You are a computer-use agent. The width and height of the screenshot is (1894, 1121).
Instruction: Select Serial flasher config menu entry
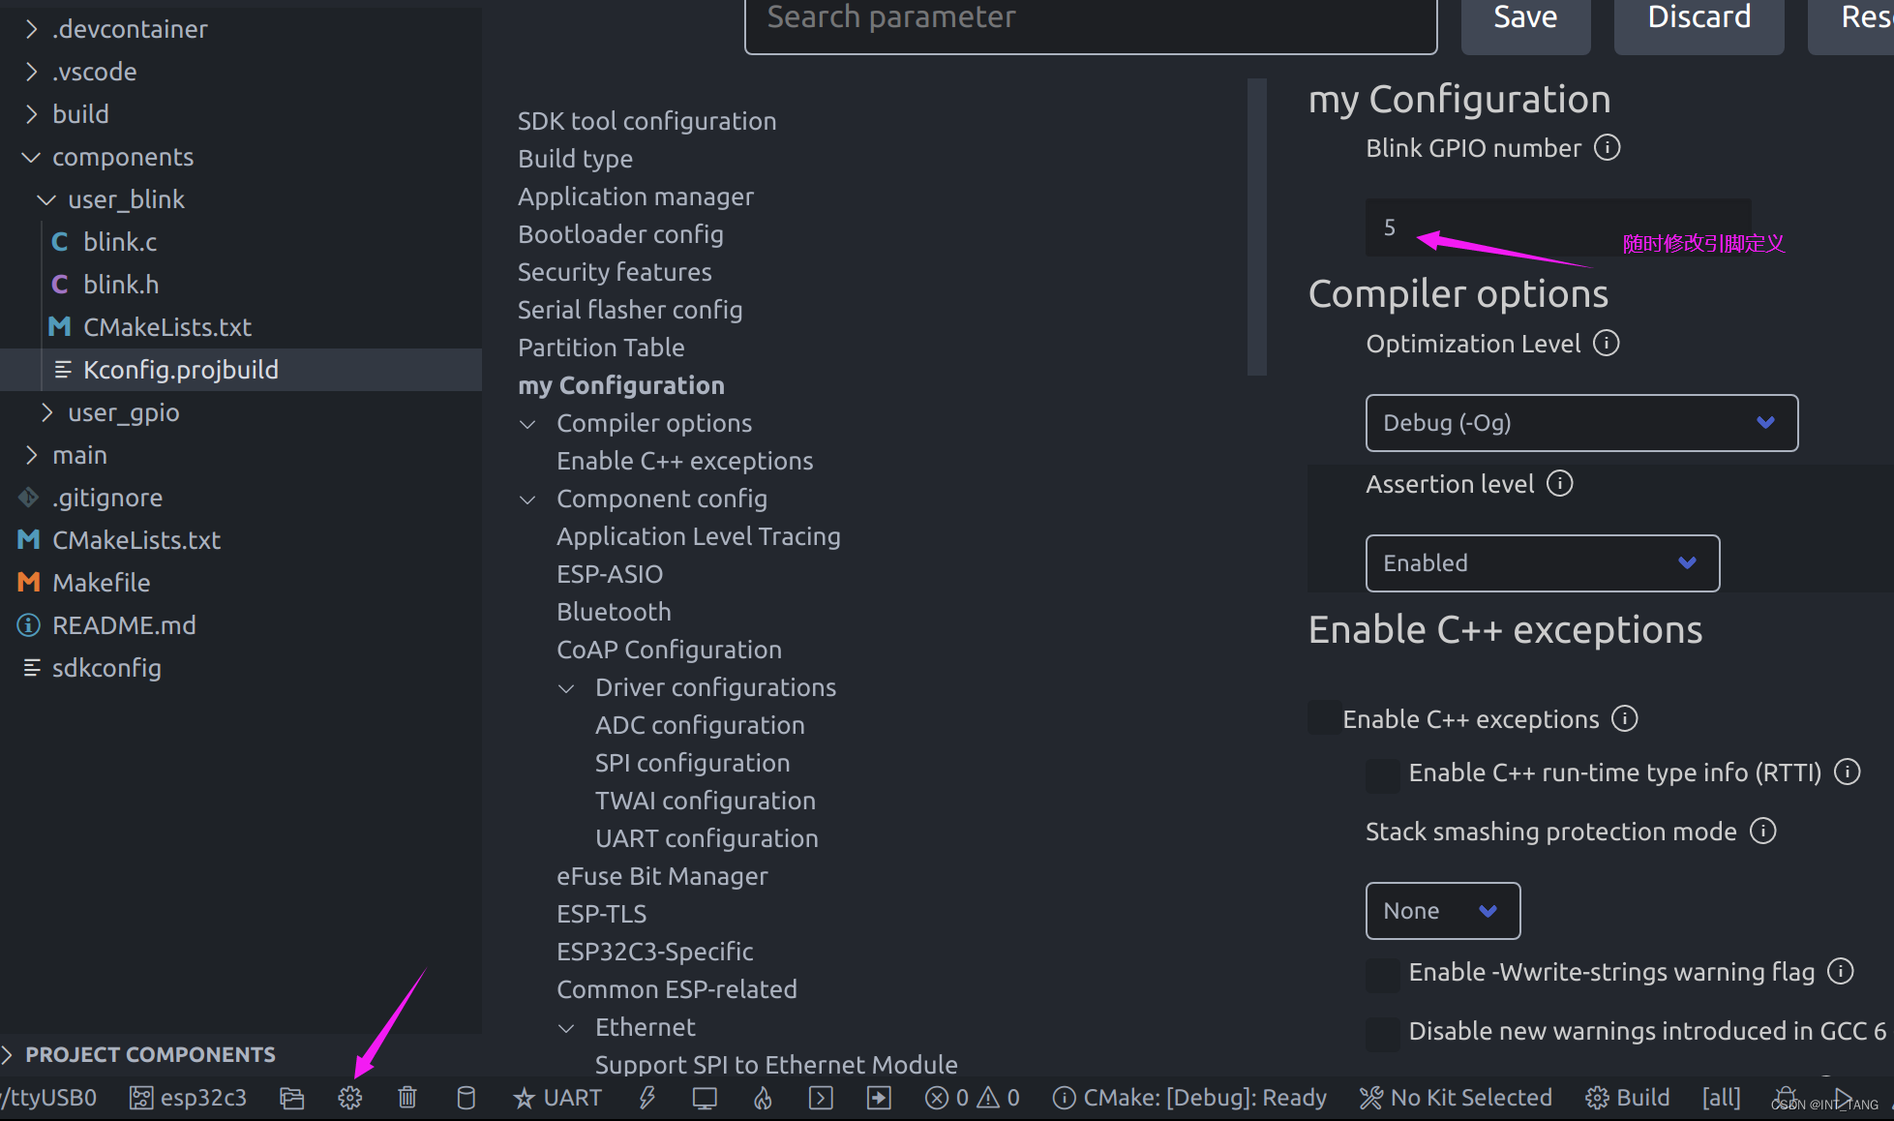[630, 310]
